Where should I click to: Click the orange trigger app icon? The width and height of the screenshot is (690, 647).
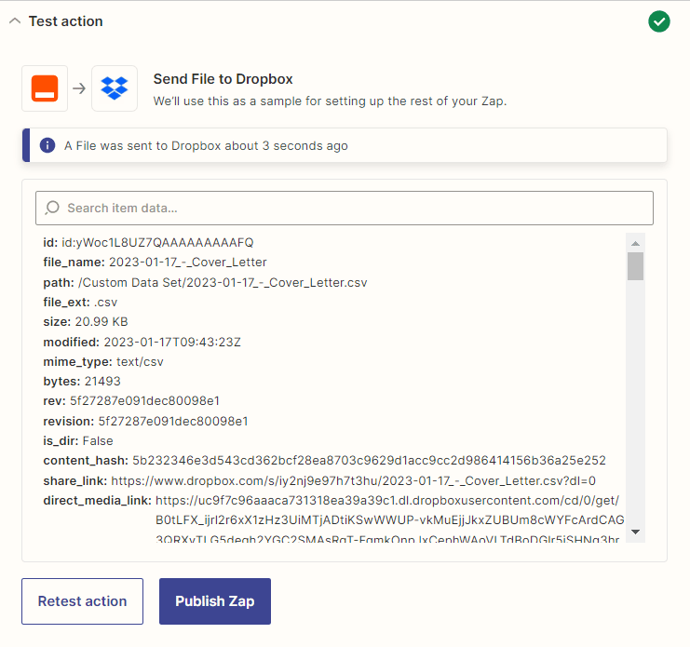pyautogui.click(x=45, y=88)
